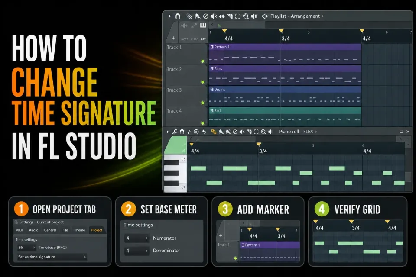Open the Playlist options menu arrow
This screenshot has width=416, height=277.
pos(170,16)
